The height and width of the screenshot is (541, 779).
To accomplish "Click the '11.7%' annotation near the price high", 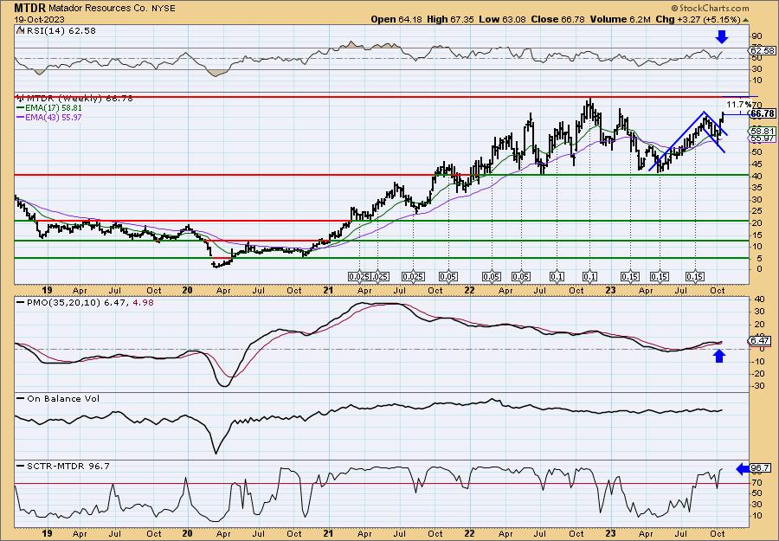I will click(x=739, y=105).
